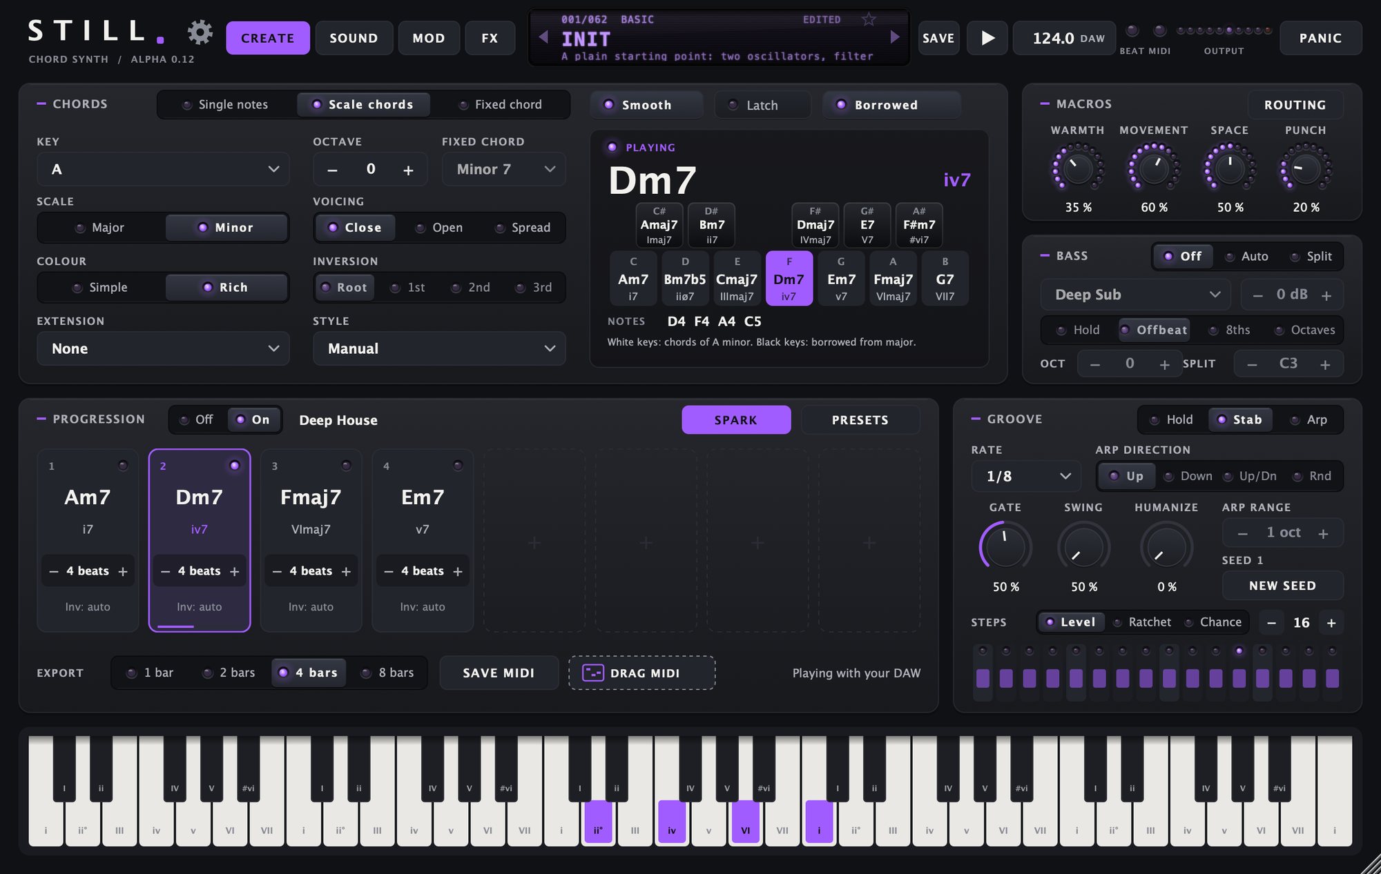Add a chord in the first empty slot
Screen dimensions: 1381x874
pos(534,542)
